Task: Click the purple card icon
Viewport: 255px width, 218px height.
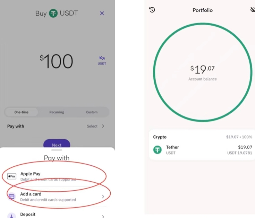Action: (11, 197)
